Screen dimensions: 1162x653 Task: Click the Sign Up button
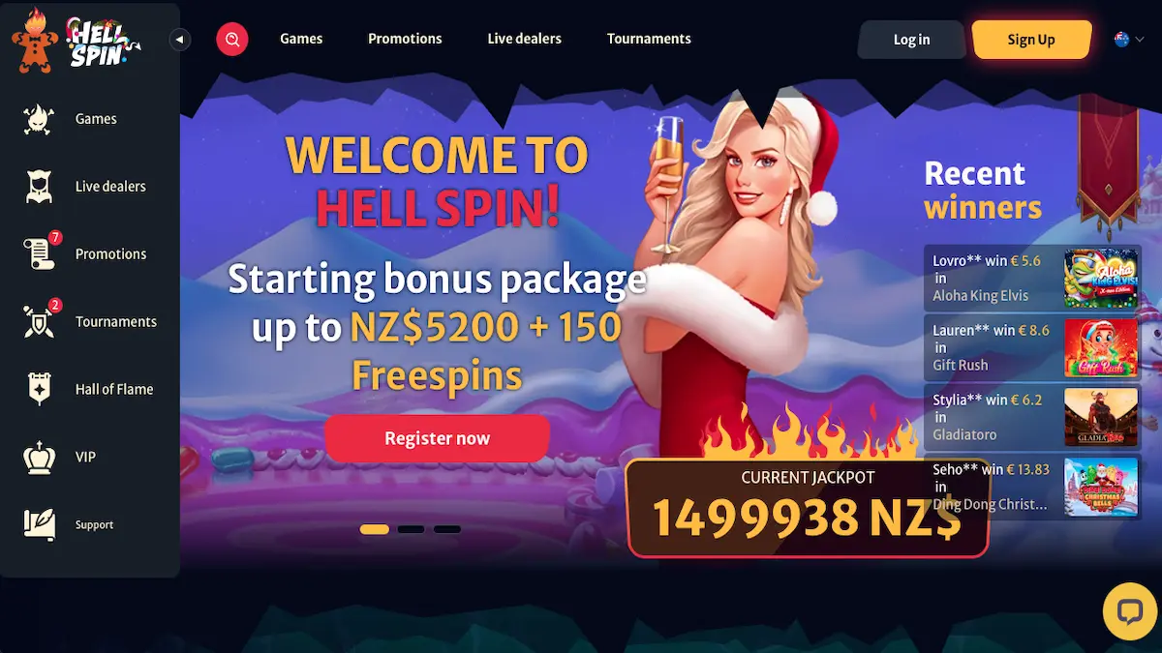click(1031, 40)
